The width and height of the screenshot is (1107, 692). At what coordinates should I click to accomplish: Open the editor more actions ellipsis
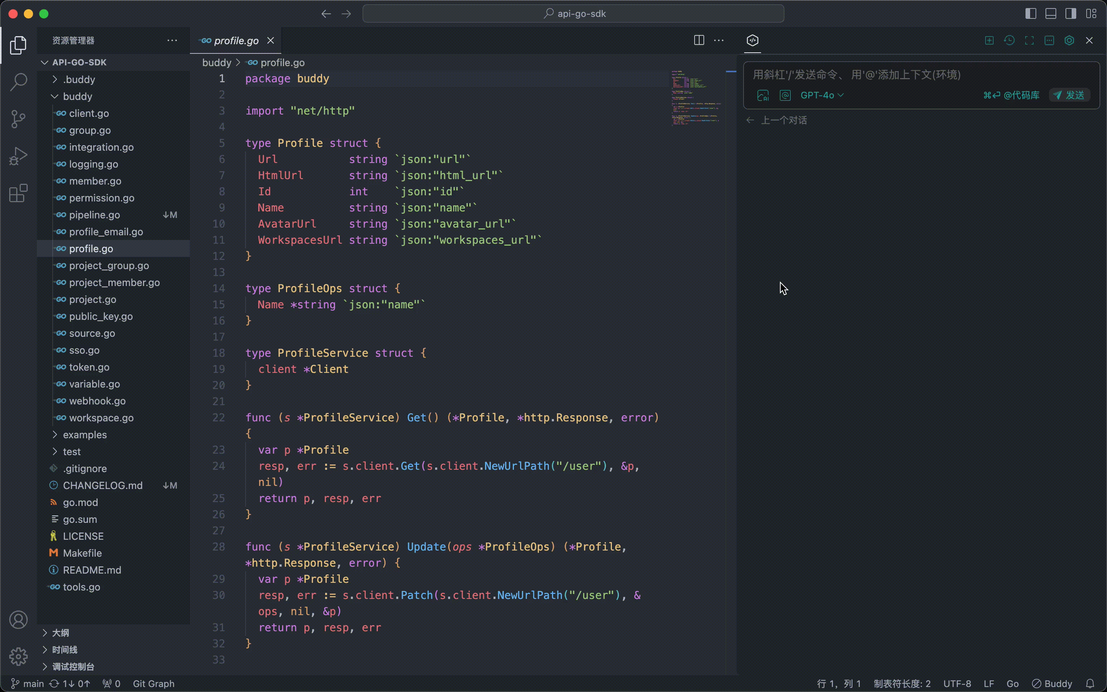coord(719,40)
